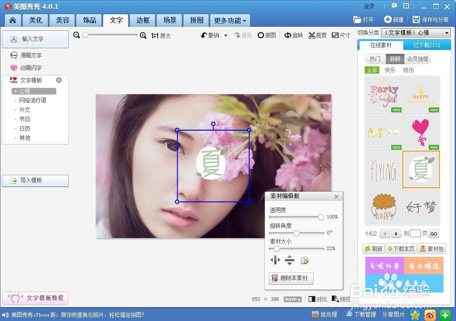The image size is (456, 321).
Task: Open 漫画文字 speech bubble option
Action: (x=27, y=55)
